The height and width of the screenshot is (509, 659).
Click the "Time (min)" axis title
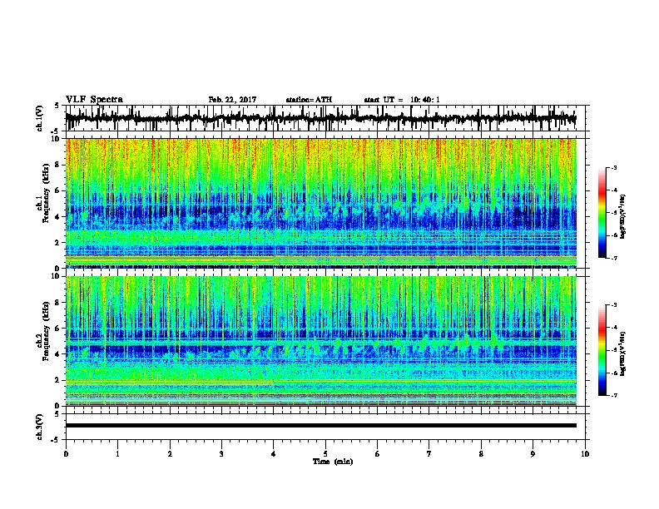coord(333,462)
